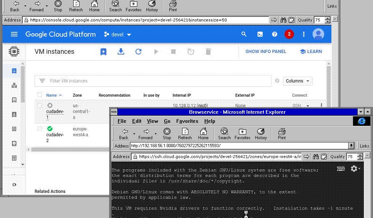
Task: Open the Favorites menu in Internet Explorer
Action: pos(187,121)
